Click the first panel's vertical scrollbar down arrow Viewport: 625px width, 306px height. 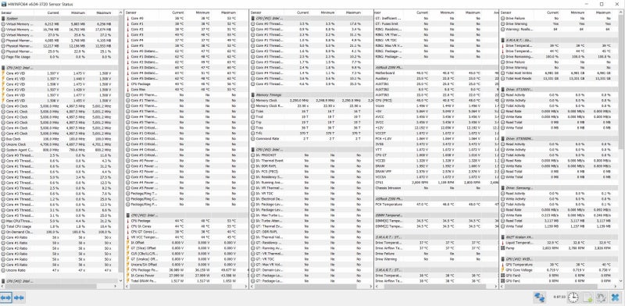[x=121, y=281]
